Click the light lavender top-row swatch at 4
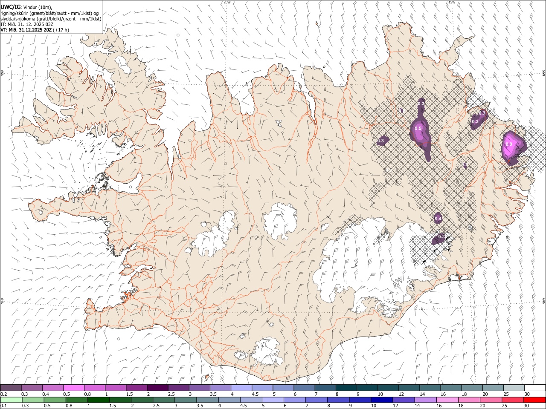This screenshot has width=546, height=409. pyautogui.click(x=241, y=388)
